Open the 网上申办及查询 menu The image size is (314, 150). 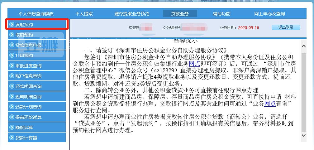coord(269,14)
